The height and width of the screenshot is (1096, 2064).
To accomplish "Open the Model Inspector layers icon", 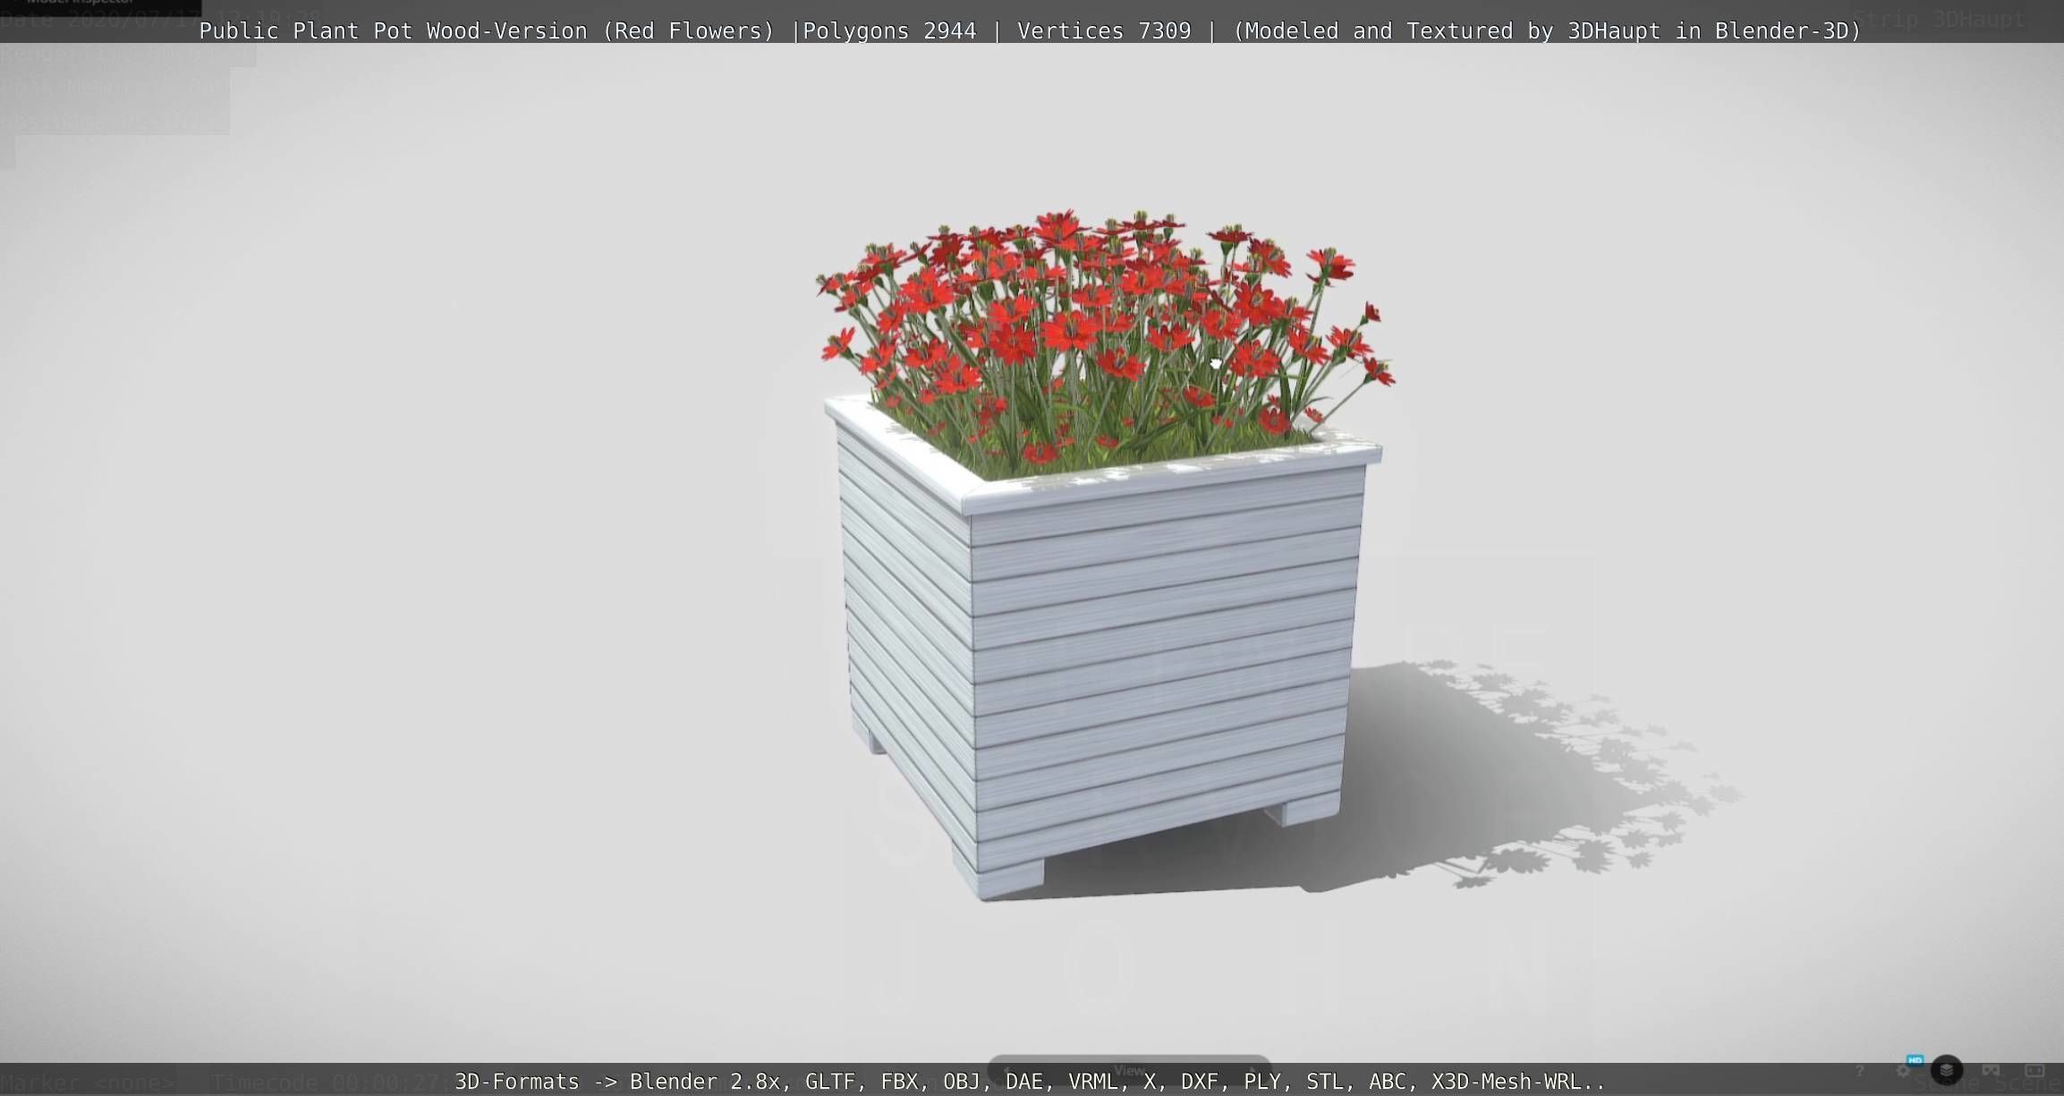I will pyautogui.click(x=1947, y=1070).
